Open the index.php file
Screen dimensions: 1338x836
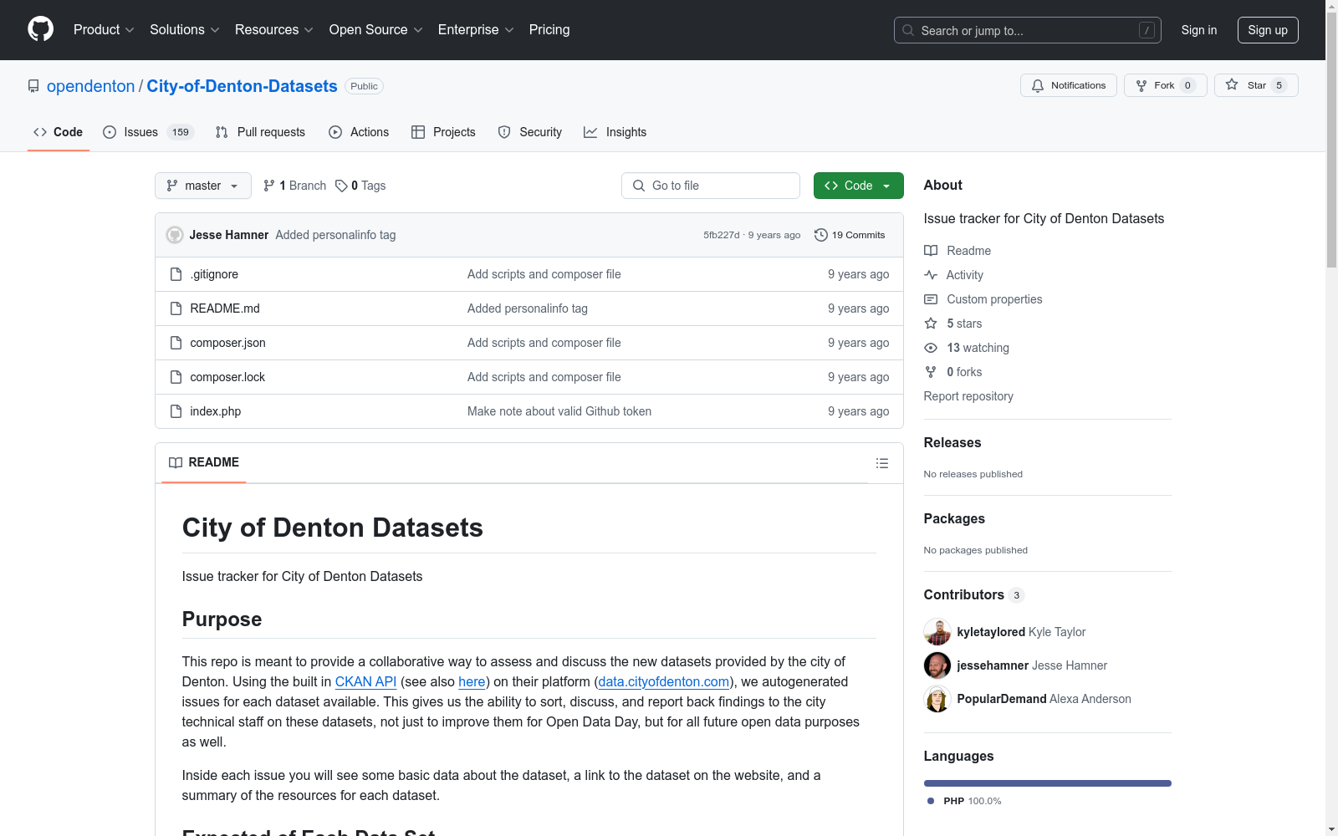(x=216, y=411)
